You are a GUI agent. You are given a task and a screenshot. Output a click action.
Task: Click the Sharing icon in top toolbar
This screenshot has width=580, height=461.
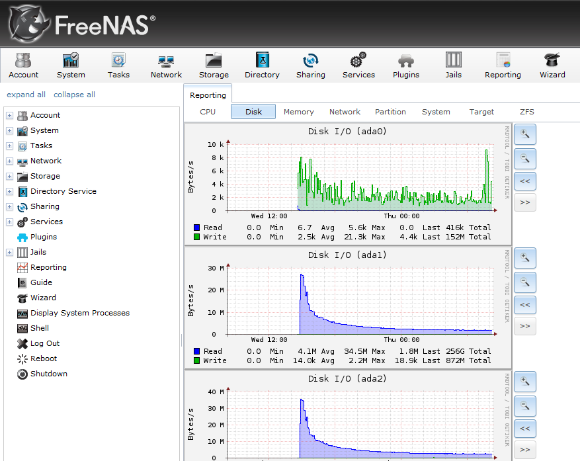(310, 66)
